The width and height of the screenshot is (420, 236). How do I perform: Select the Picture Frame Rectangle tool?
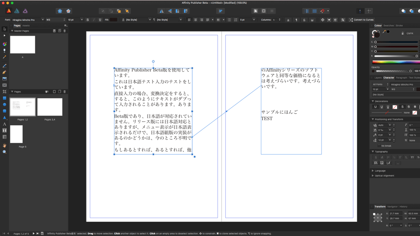click(4, 85)
